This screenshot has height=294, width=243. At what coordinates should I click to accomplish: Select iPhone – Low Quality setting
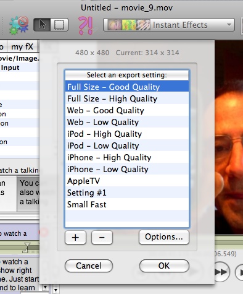(x=127, y=169)
